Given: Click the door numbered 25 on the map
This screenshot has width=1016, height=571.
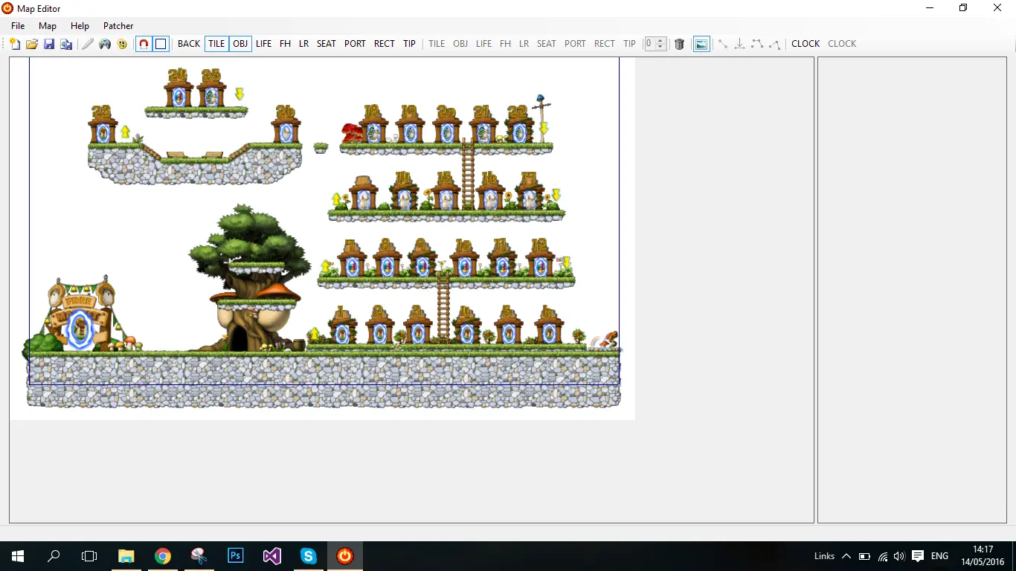Looking at the screenshot, I should pos(212,88).
